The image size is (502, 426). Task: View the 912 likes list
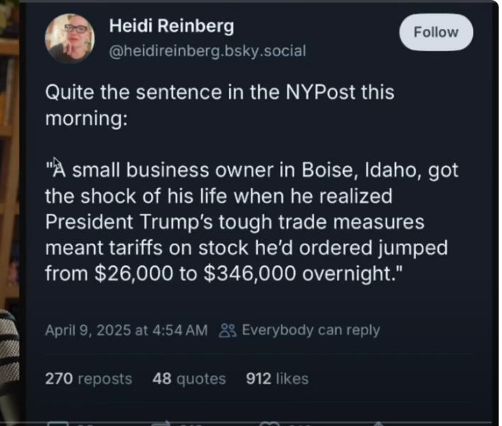coord(277,378)
